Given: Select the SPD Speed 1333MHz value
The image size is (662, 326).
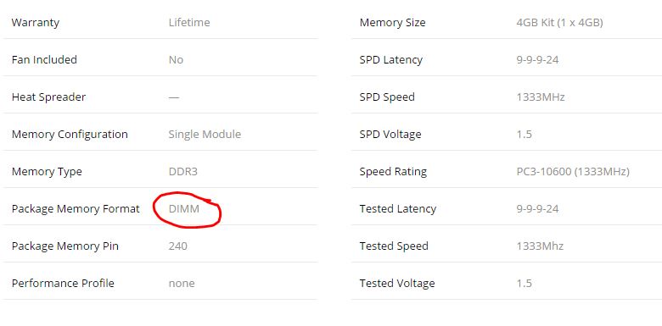Looking at the screenshot, I should click(541, 97).
